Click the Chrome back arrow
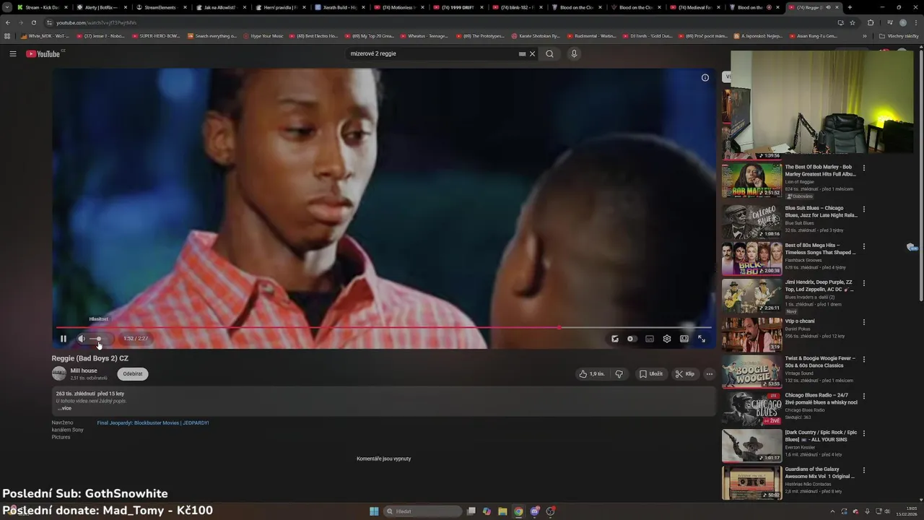 [x=8, y=22]
